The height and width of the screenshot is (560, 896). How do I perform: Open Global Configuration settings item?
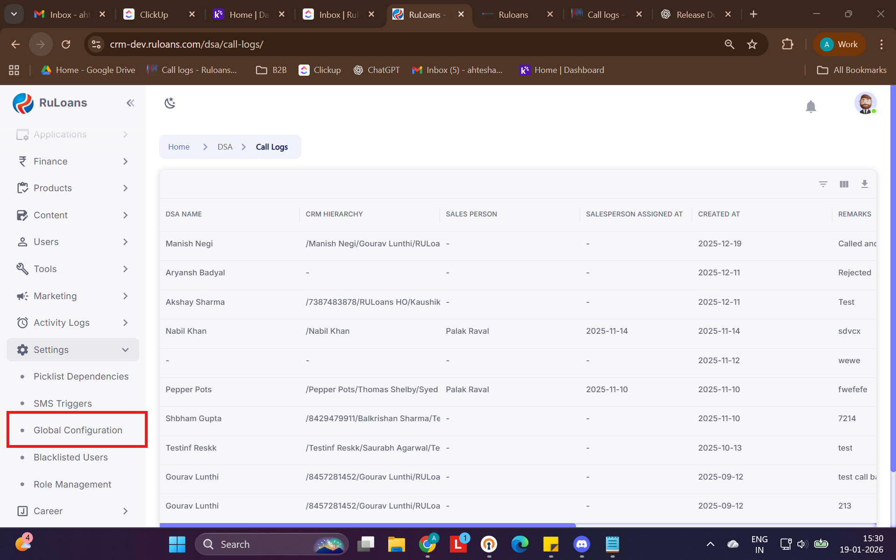(x=78, y=430)
